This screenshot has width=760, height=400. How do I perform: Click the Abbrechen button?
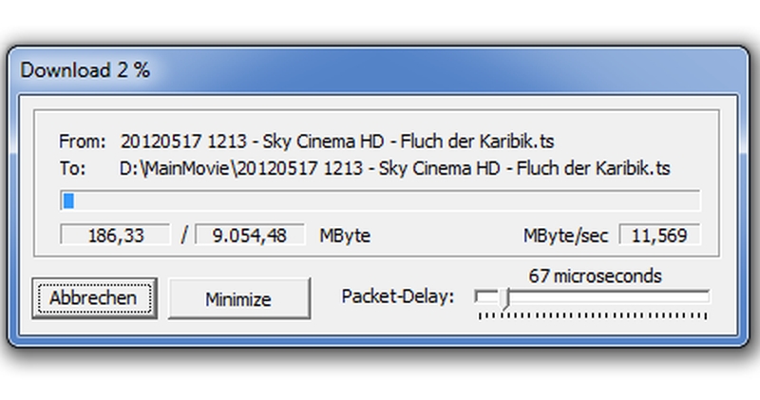pos(93,298)
